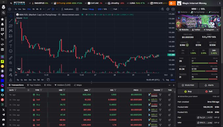Viewport: 223px width, 127px height.
Task: Select the 1h timeframe button
Action: pyautogui.click(x=33, y=9)
